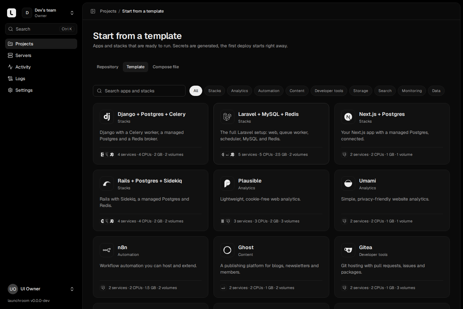463x309 pixels.
Task: Click the Projects breadcrumb link
Action: coord(108,11)
